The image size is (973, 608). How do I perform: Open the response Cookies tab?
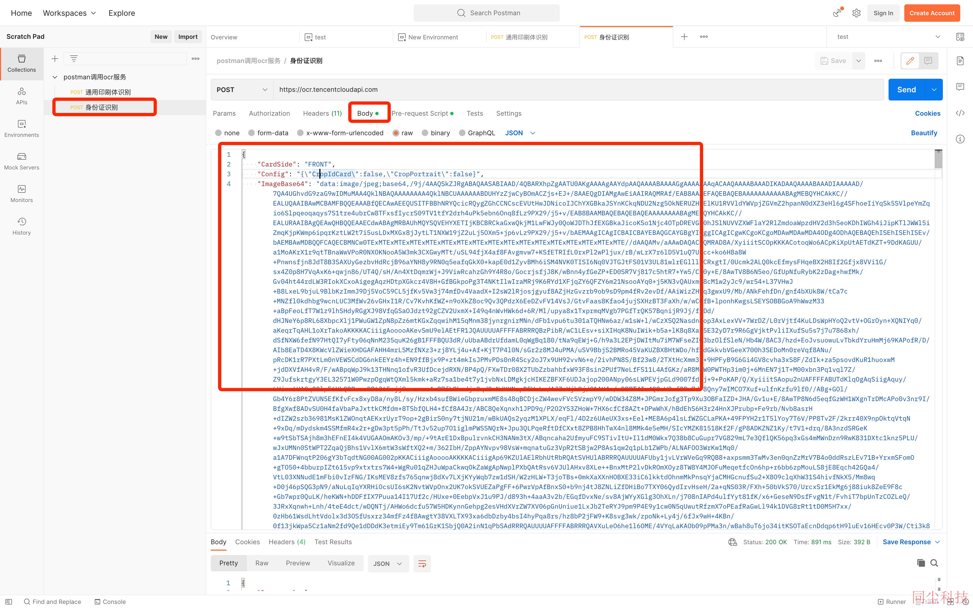click(247, 542)
